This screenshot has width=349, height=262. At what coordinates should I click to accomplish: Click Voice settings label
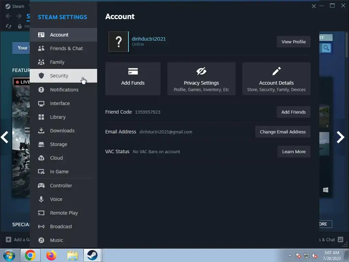[x=56, y=199]
